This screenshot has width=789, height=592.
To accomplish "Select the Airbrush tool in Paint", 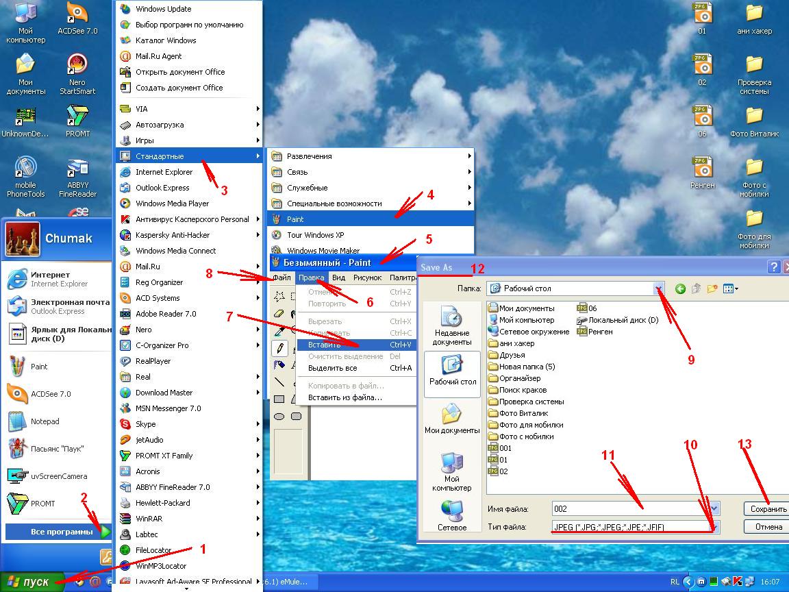I will (279, 365).
